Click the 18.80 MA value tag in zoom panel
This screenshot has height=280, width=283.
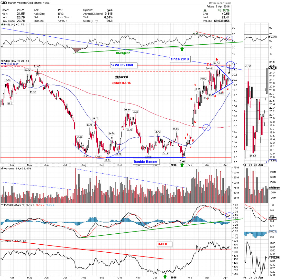click(x=273, y=161)
